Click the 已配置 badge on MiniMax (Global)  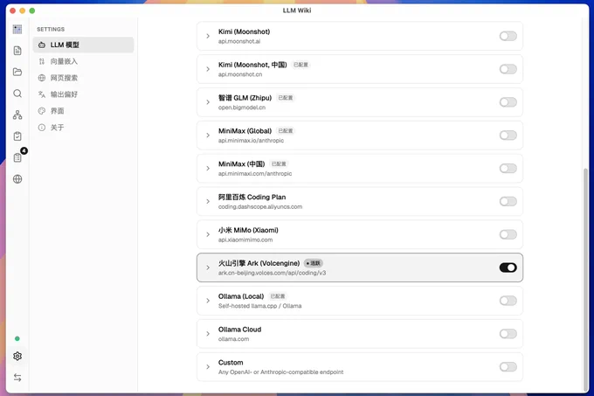point(286,131)
